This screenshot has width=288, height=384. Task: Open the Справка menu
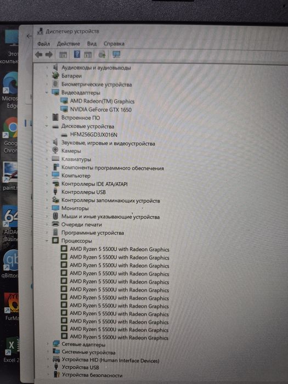[114, 44]
